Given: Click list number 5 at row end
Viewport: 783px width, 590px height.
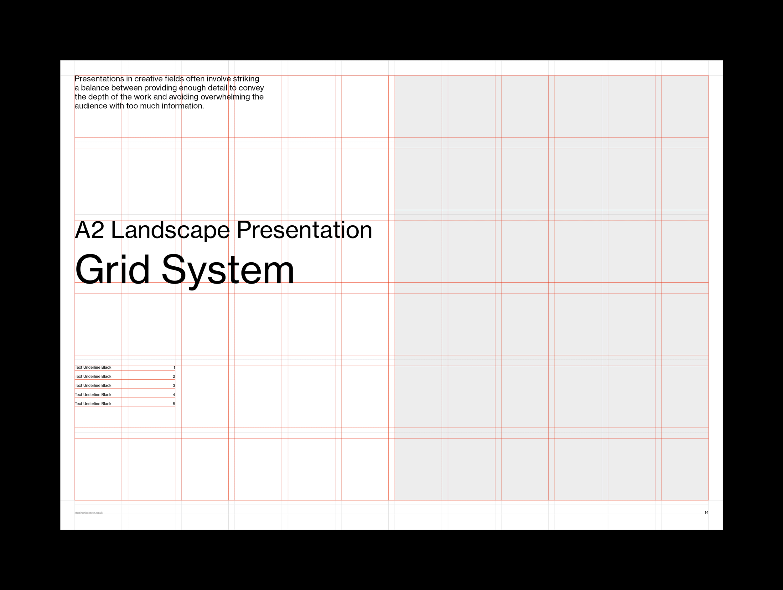Looking at the screenshot, I should pyautogui.click(x=174, y=403).
